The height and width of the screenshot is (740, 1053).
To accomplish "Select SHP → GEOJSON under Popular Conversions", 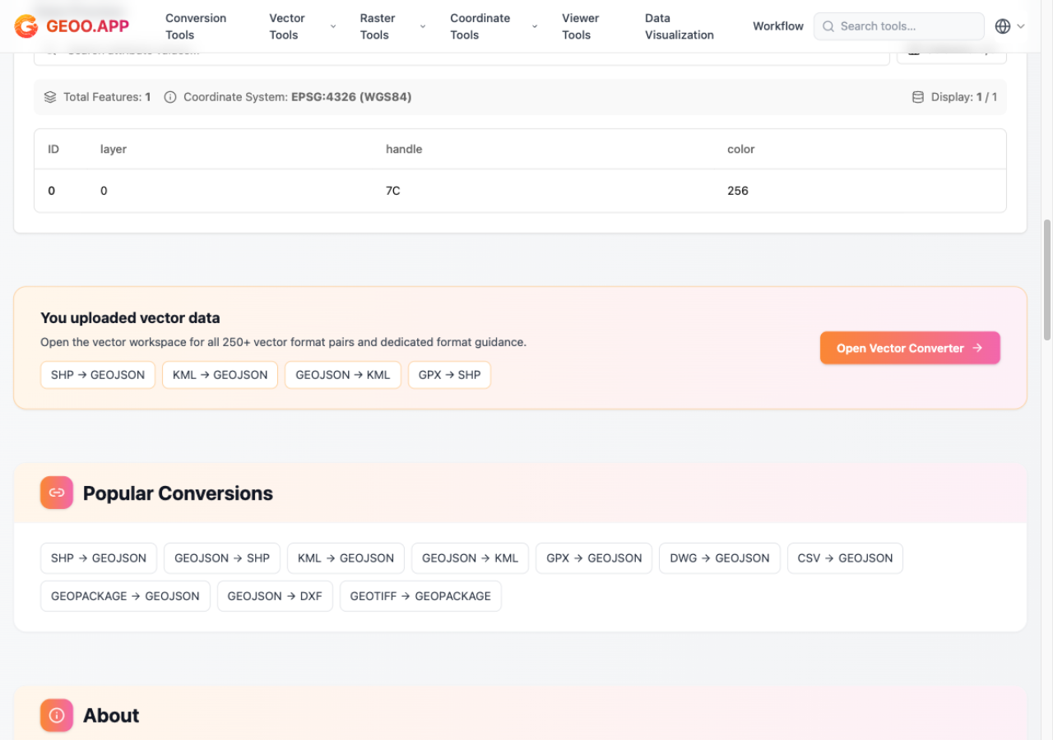I will tap(99, 558).
